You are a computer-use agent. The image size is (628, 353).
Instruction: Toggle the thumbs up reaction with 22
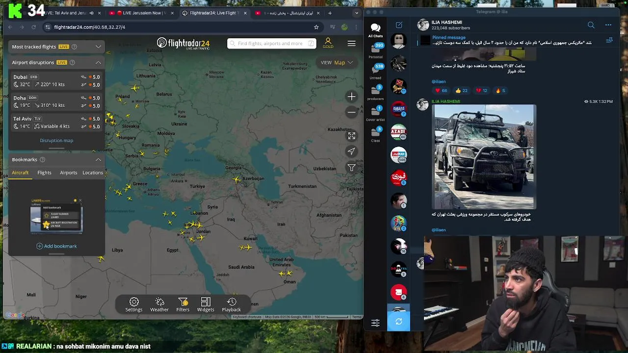pos(461,91)
